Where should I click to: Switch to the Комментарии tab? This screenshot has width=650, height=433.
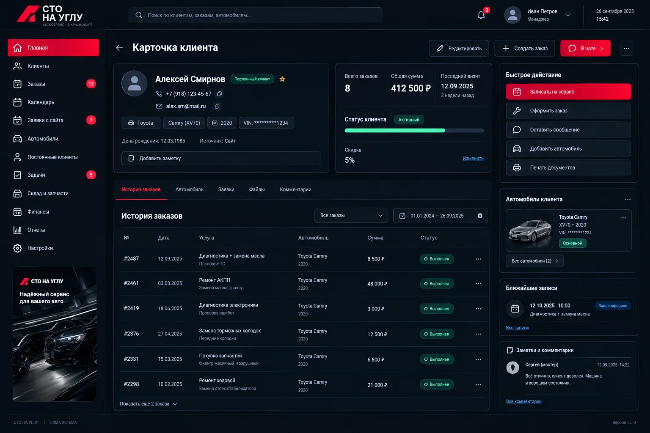point(295,189)
